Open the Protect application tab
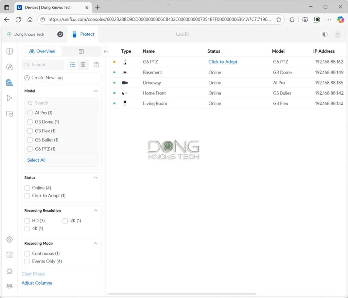348x298 pixels. tap(83, 34)
